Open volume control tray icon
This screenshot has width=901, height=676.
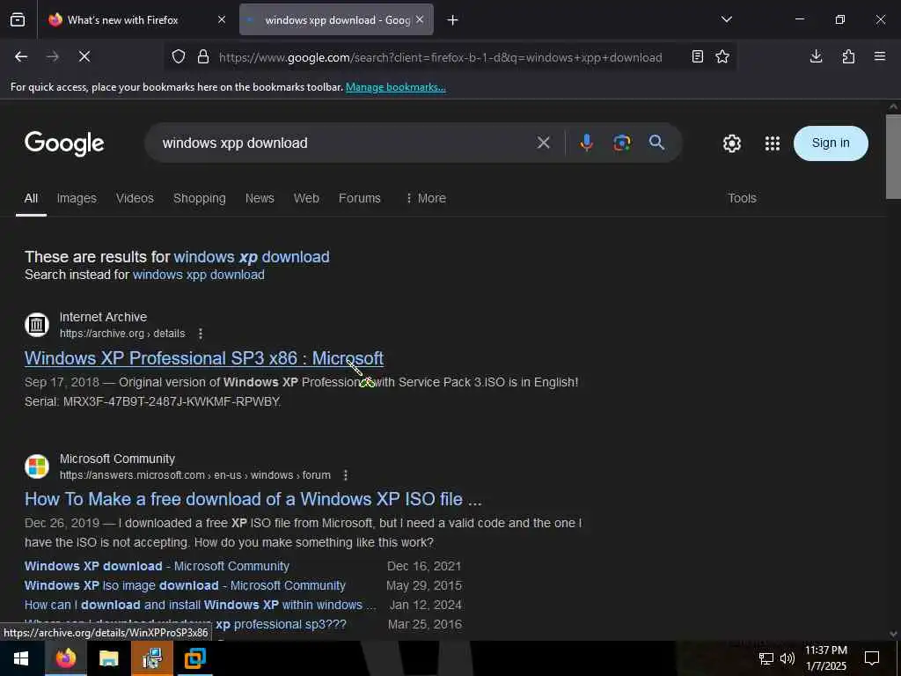coord(787,658)
